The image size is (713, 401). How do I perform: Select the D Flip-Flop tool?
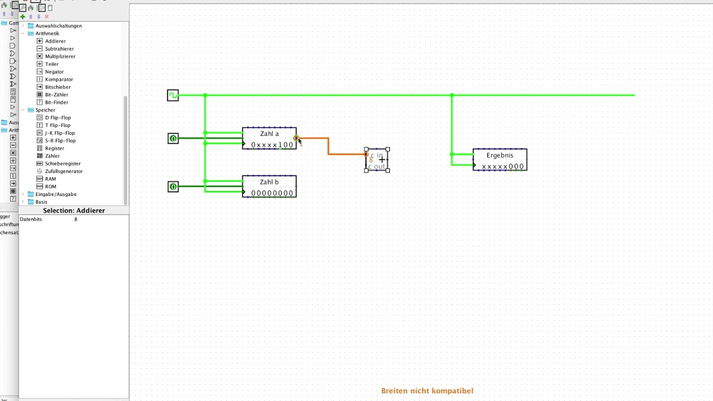(x=53, y=118)
